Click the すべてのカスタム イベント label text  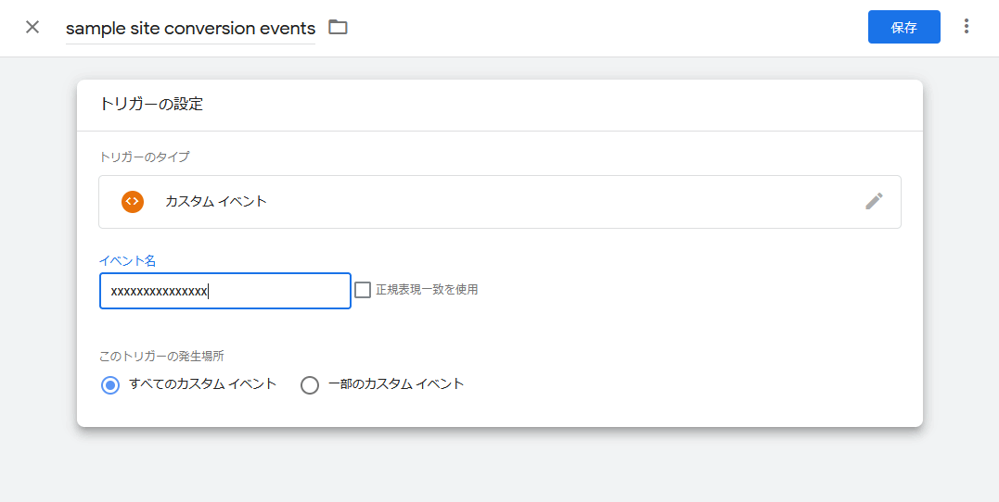click(x=203, y=384)
